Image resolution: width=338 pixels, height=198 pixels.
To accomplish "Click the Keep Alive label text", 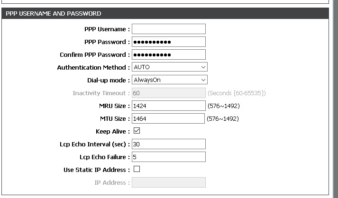I will click(112, 132).
